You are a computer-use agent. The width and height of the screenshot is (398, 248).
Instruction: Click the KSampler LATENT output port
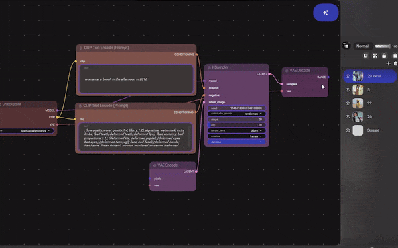269,74
